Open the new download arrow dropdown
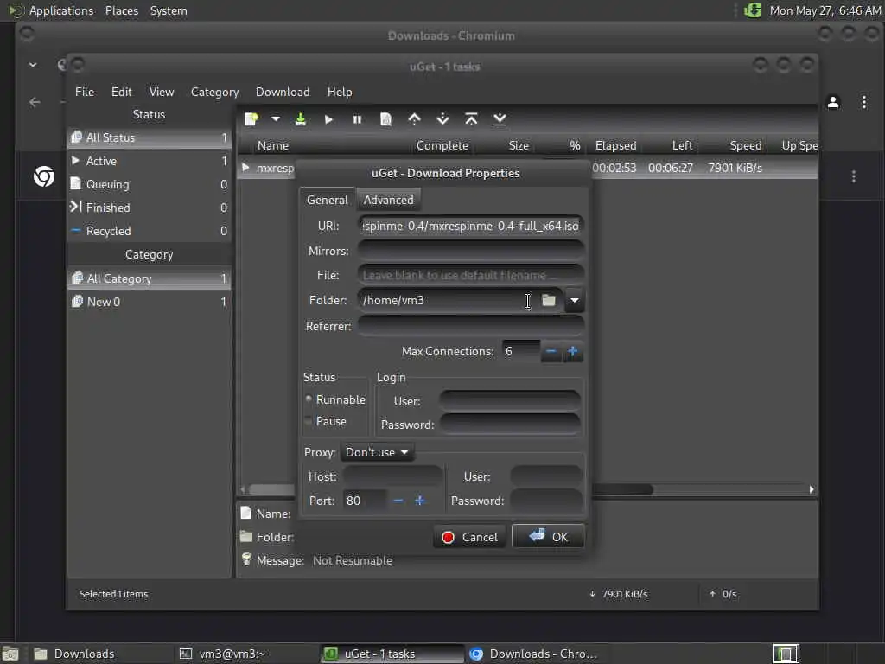Image resolution: width=885 pixels, height=664 pixels. [x=276, y=119]
